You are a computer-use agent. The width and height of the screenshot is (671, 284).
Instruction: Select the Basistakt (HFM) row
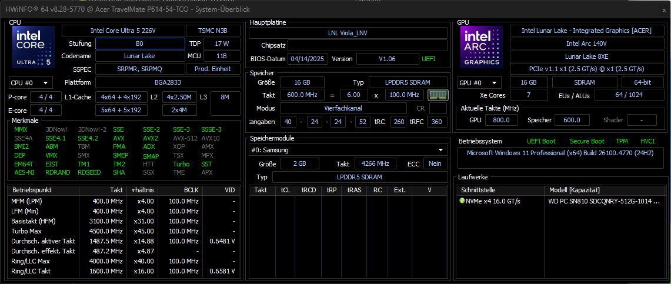[123, 221]
